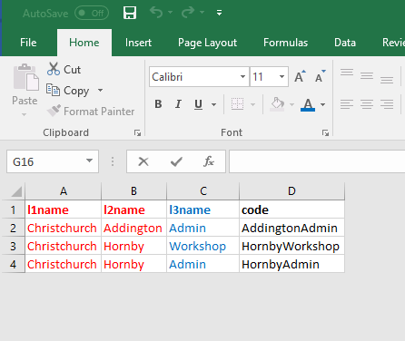405x341 pixels.
Task: Click cell containing HornbyAdmin
Action: (x=291, y=264)
